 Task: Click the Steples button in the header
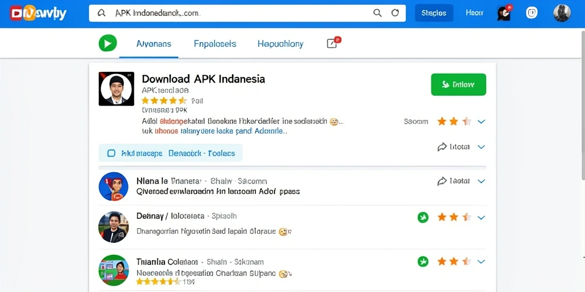coord(434,13)
